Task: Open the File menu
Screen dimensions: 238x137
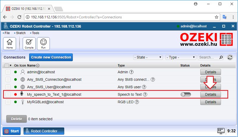Action: (6, 33)
